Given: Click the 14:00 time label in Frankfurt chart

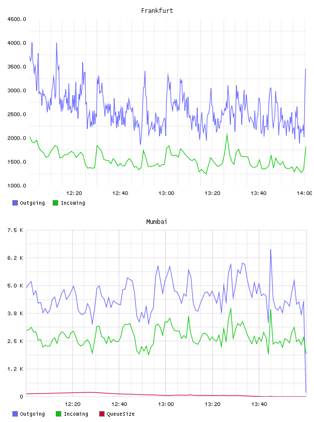Looking at the screenshot, I should [304, 193].
